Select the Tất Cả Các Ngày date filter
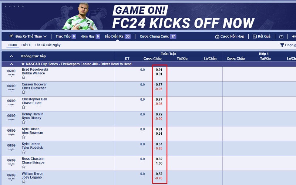 click(x=47, y=45)
